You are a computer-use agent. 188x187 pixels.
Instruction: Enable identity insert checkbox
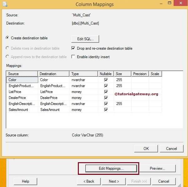coord(73,57)
